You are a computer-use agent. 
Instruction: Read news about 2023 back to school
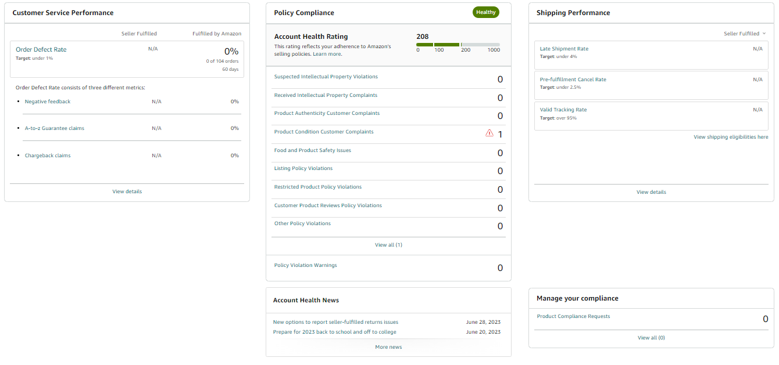coord(334,332)
